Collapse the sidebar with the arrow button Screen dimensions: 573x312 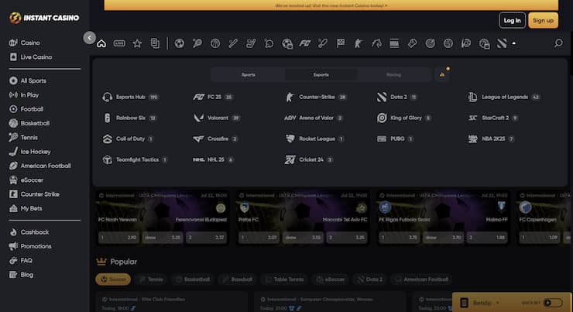pyautogui.click(x=90, y=38)
